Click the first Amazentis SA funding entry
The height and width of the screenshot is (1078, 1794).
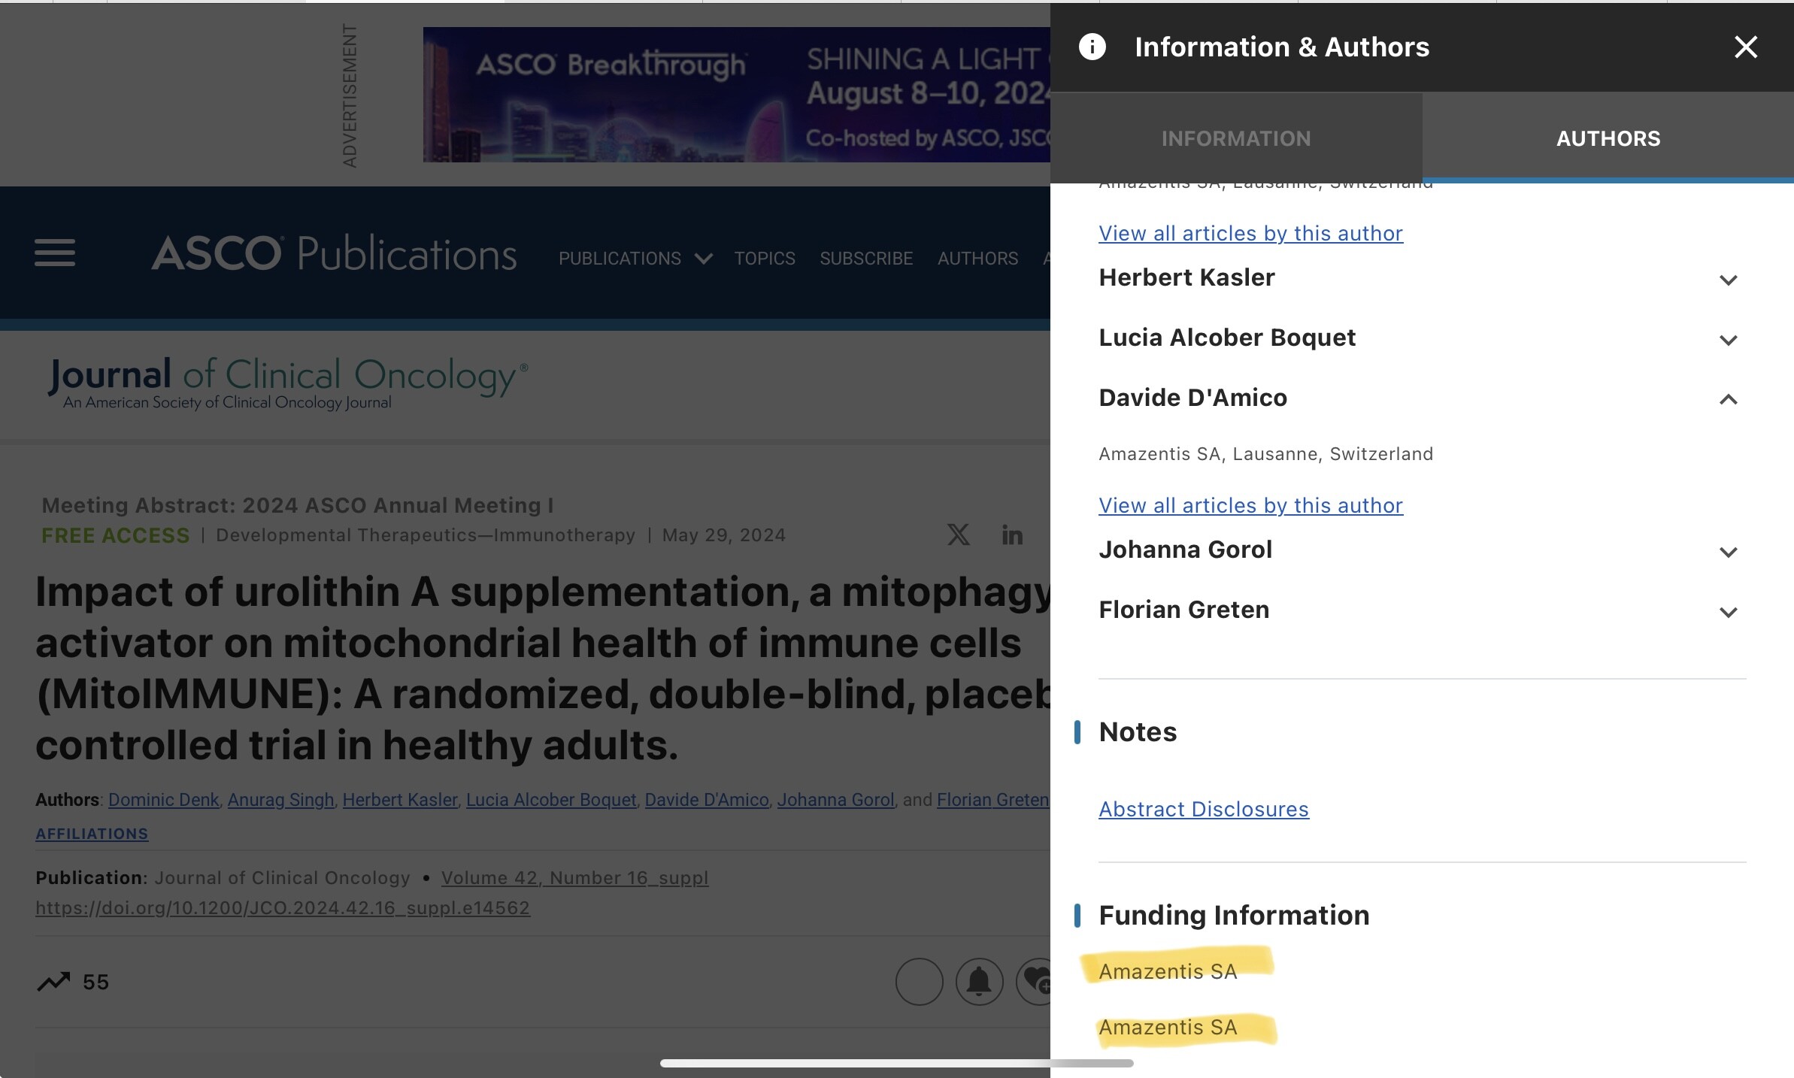pyautogui.click(x=1168, y=971)
